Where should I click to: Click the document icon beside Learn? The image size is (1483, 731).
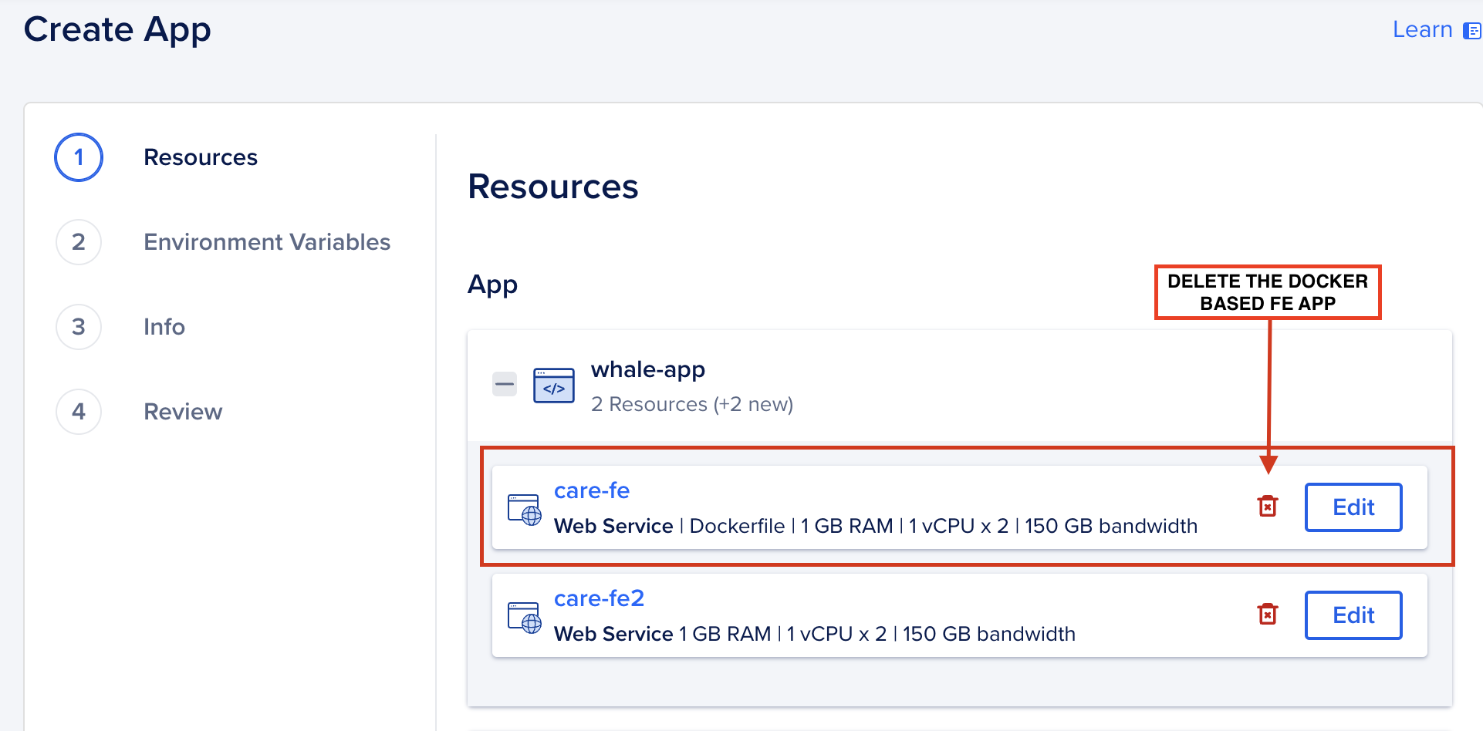click(x=1471, y=31)
